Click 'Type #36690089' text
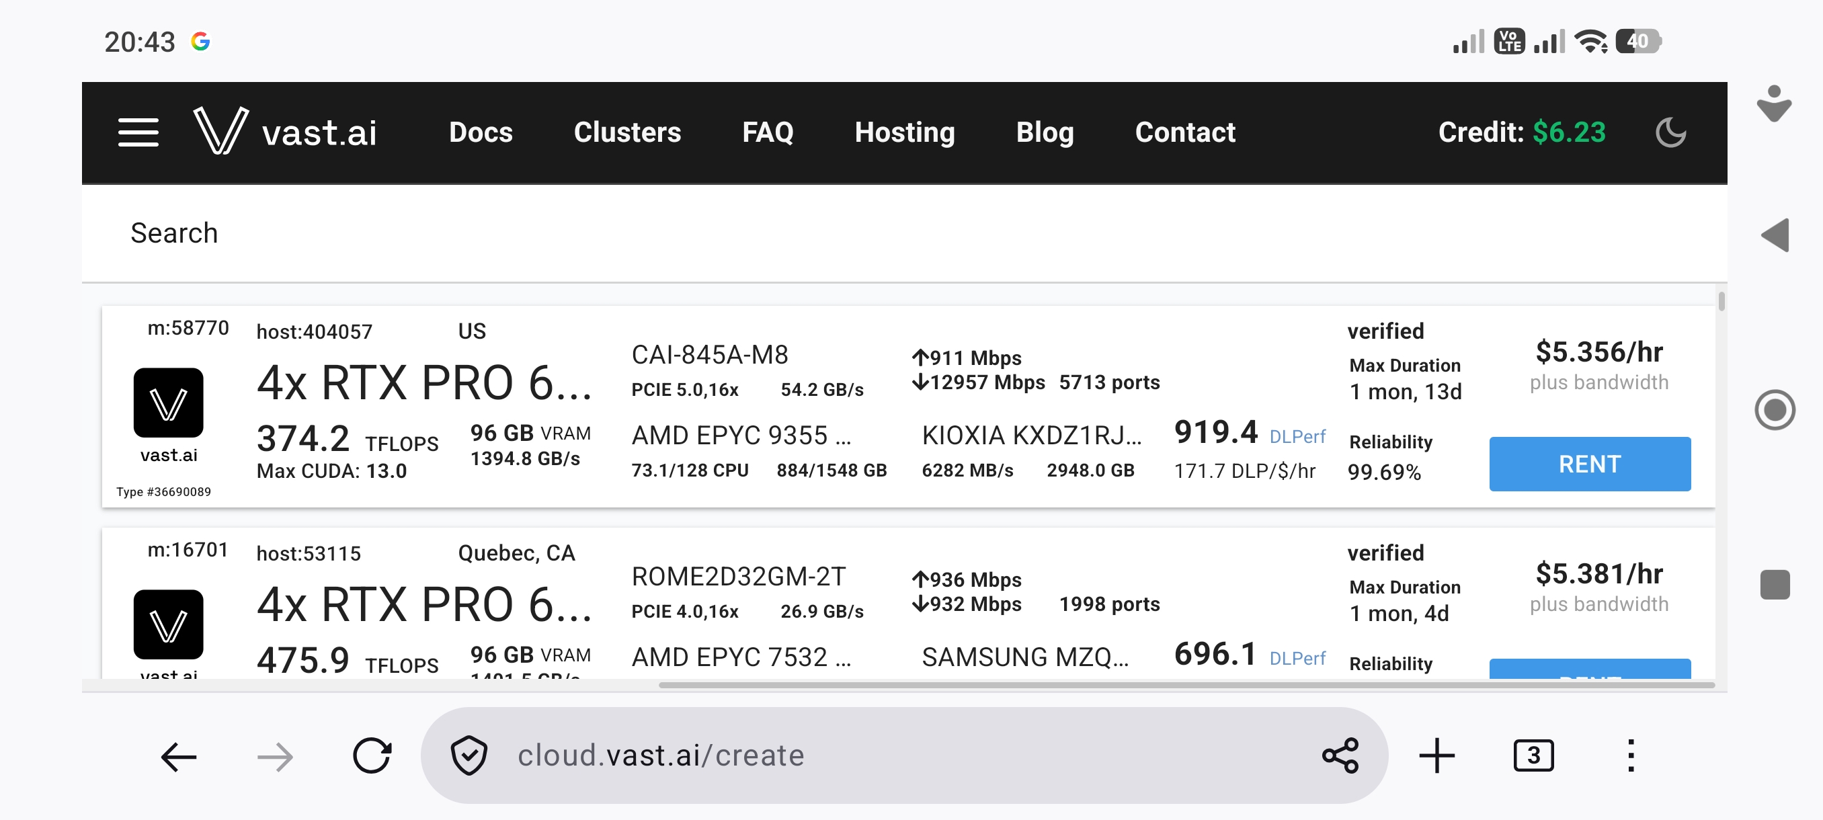Screen dimensions: 1823x820 click(x=163, y=492)
